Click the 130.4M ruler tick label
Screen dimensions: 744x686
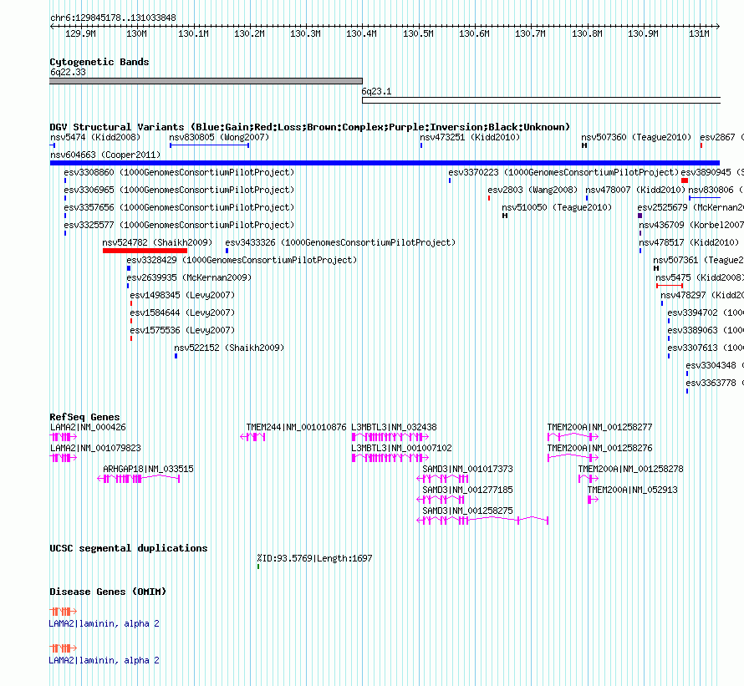point(362,33)
